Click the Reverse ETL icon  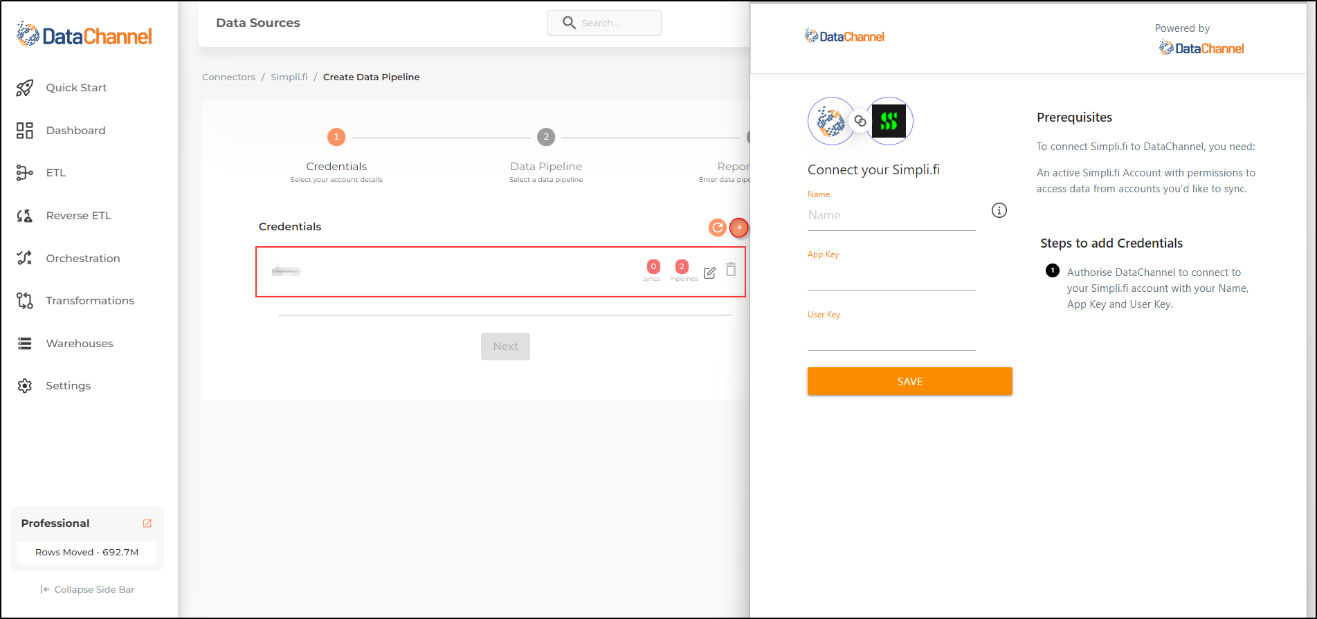[25, 216]
